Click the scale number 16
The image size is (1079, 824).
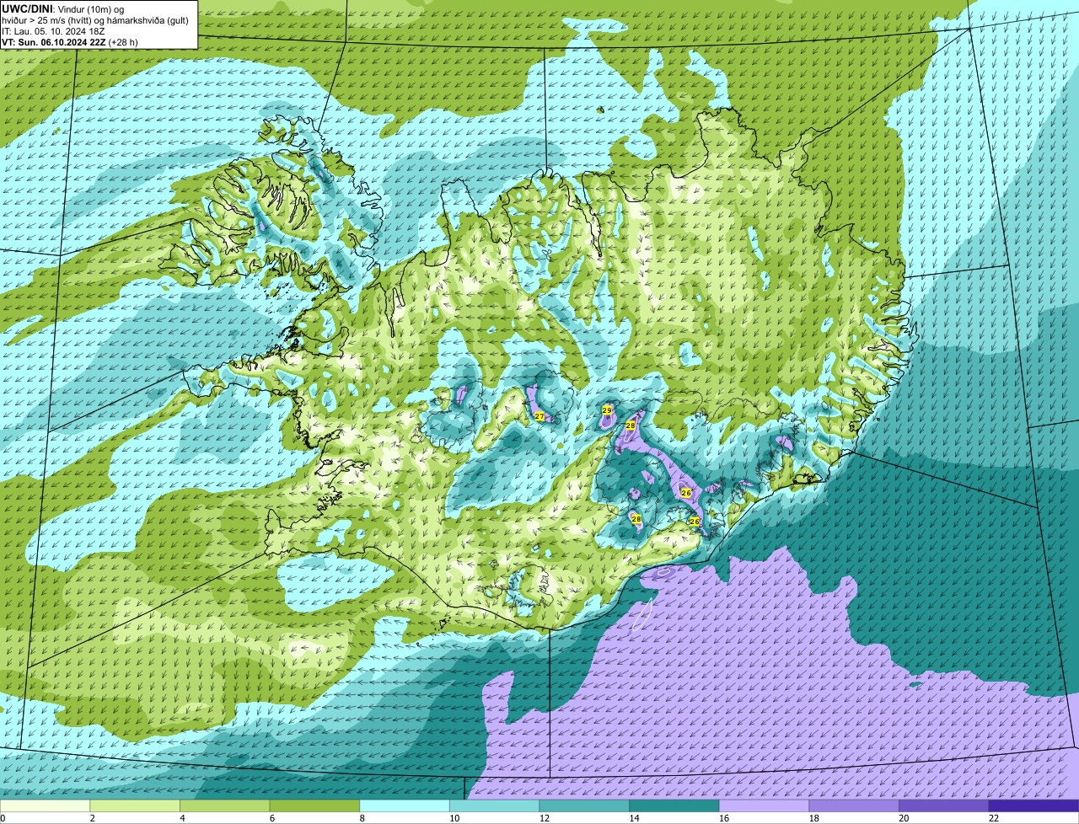tap(724, 818)
